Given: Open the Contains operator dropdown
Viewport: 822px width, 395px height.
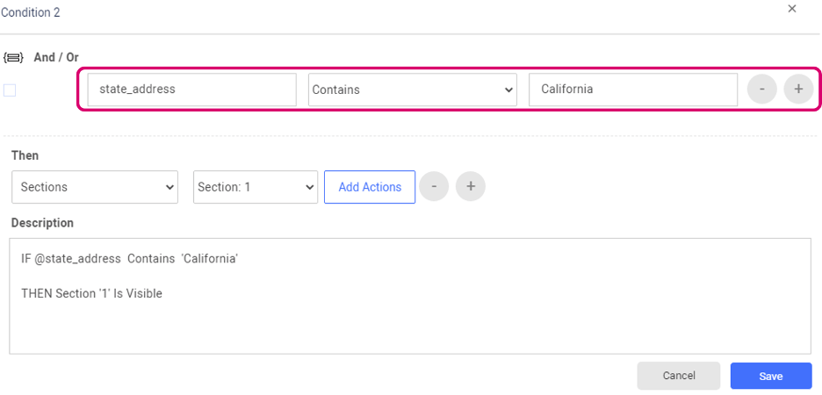Looking at the screenshot, I should point(412,90).
